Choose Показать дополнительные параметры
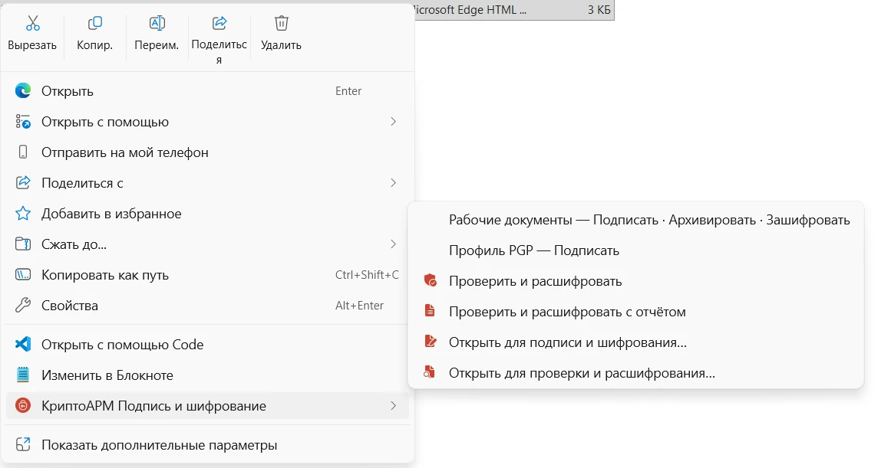 [207, 445]
